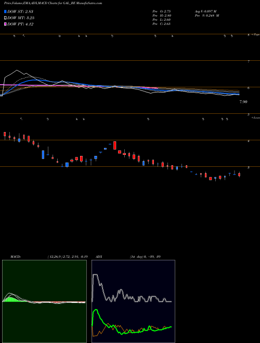Click the blue DOW ST legend swatch
The width and height of the screenshot is (260, 343).
click(x=5, y=11)
